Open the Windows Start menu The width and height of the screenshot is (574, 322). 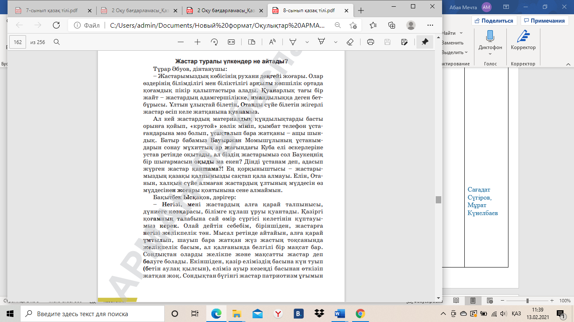click(x=10, y=314)
